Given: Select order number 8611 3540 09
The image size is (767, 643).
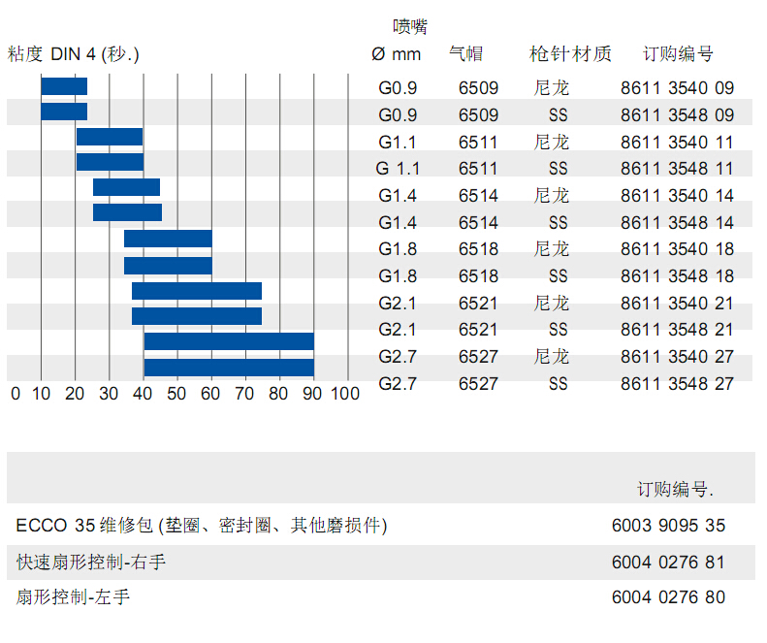Looking at the screenshot, I should coord(677,88).
